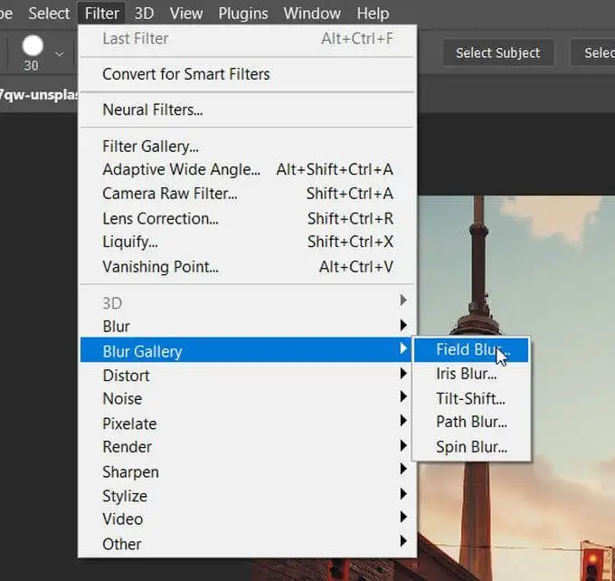Choose Field Blur from Blur Gallery
Image resolution: width=615 pixels, height=581 pixels.
pos(471,350)
